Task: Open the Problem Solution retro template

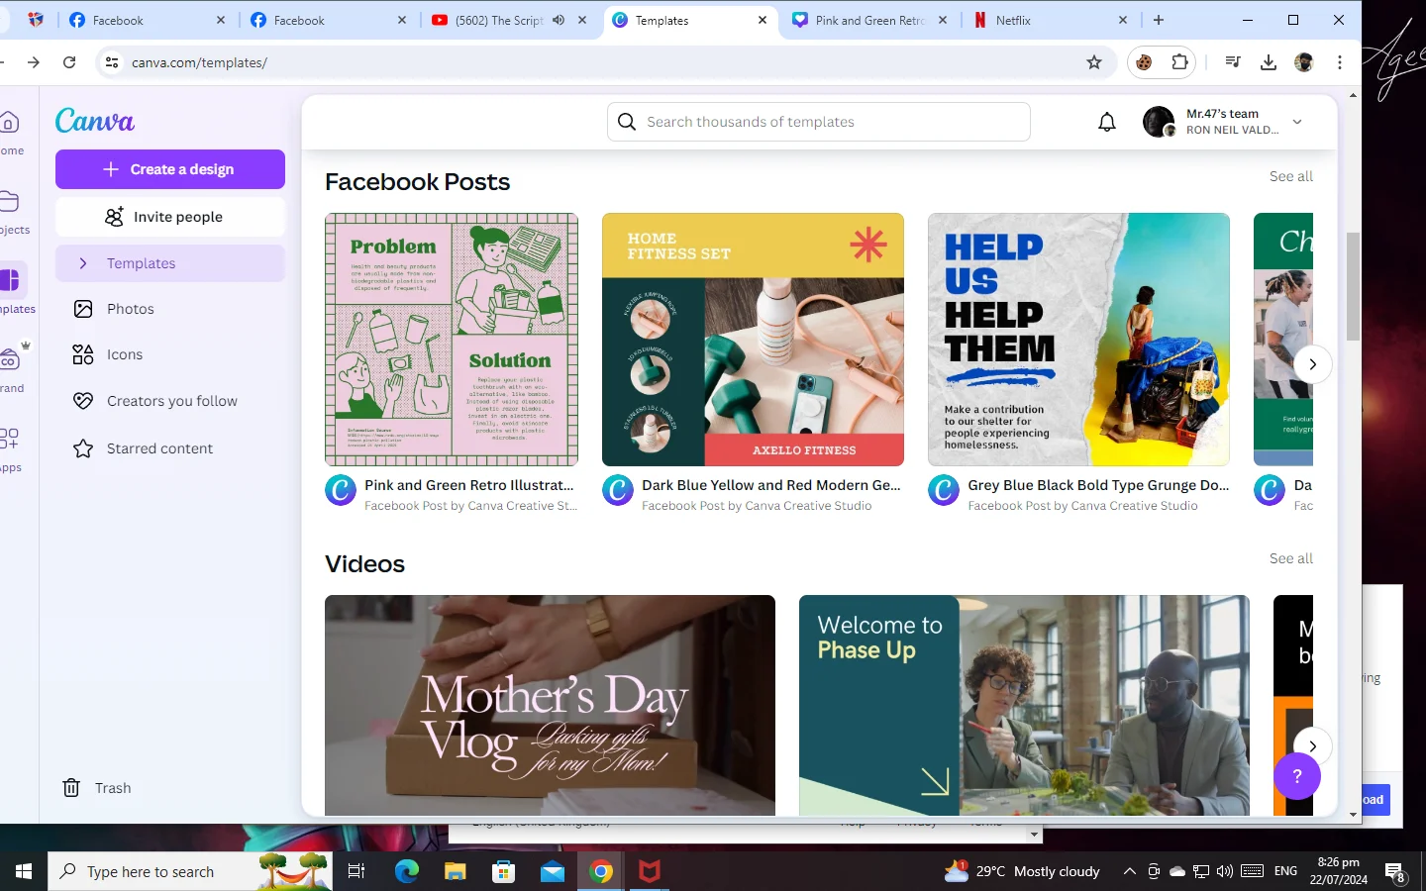Action: (x=452, y=340)
